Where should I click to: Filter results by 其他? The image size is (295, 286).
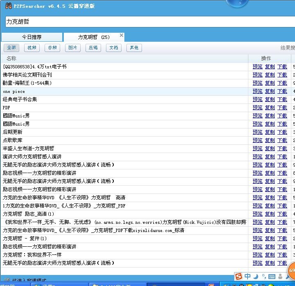pyautogui.click(x=134, y=47)
